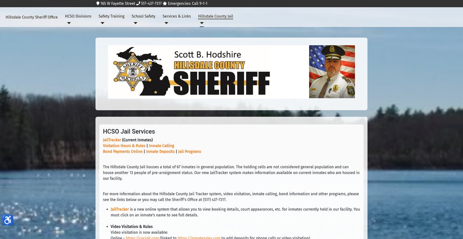Click the location pin icon in top bar

pos(98,3)
